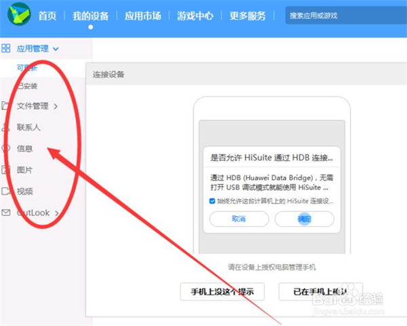Click 已在手机上确认 button

pyautogui.click(x=321, y=291)
